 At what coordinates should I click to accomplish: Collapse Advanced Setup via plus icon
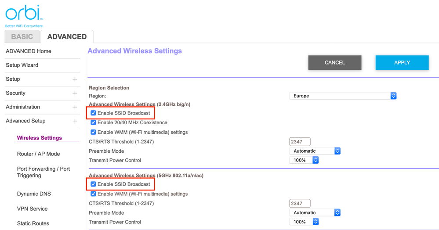75,121
